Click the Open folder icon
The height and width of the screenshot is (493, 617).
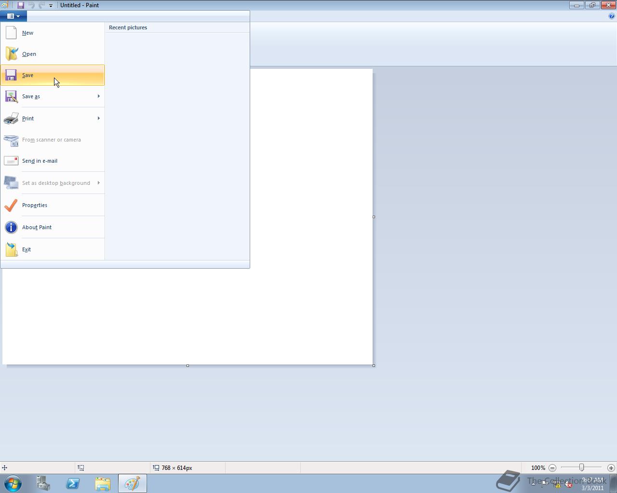pos(11,54)
